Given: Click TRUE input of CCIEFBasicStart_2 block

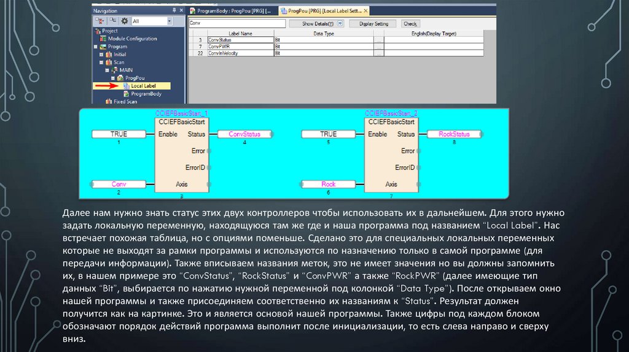Looking at the screenshot, I should click(329, 134).
